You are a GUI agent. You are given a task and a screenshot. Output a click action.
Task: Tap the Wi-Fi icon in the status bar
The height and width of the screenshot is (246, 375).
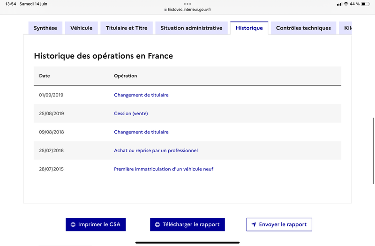[x=346, y=4]
